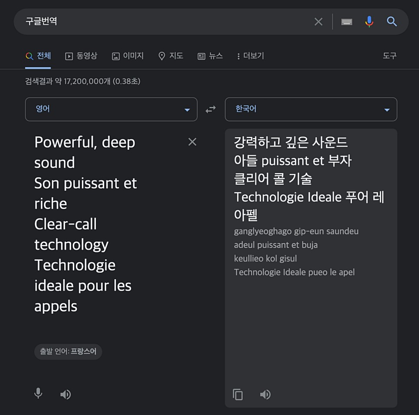Switch to the 뉴스 results tab
Screen dimensions: 419x415
tap(210, 56)
